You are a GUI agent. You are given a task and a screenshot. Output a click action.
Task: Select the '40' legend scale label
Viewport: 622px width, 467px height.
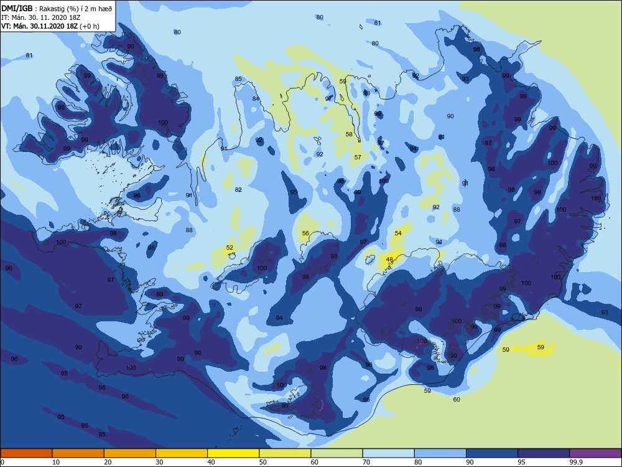pos(211,462)
